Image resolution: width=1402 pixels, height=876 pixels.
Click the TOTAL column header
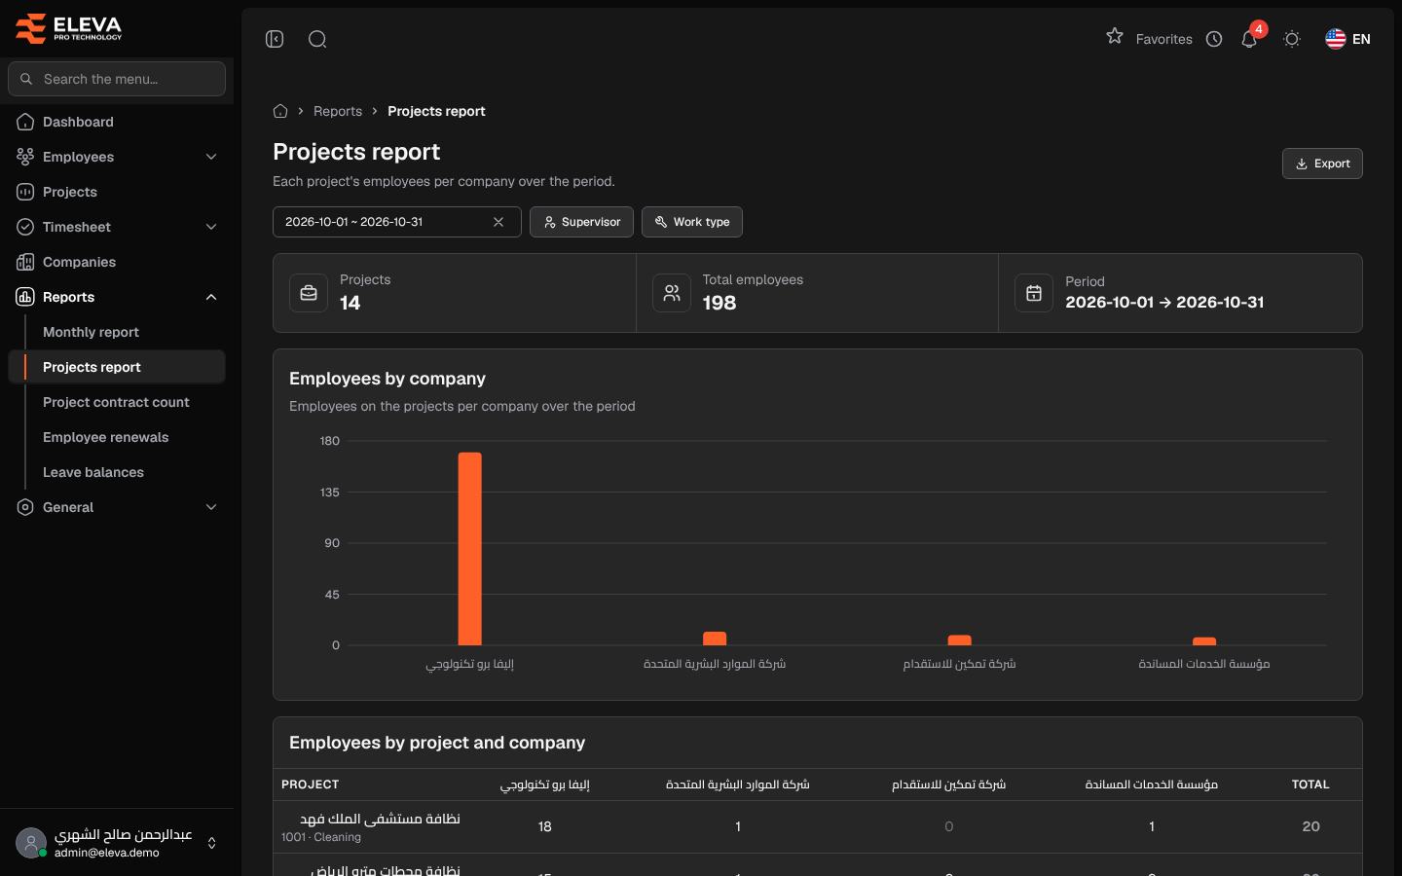click(1310, 785)
